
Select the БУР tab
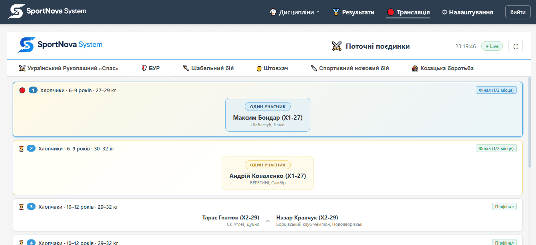click(151, 68)
